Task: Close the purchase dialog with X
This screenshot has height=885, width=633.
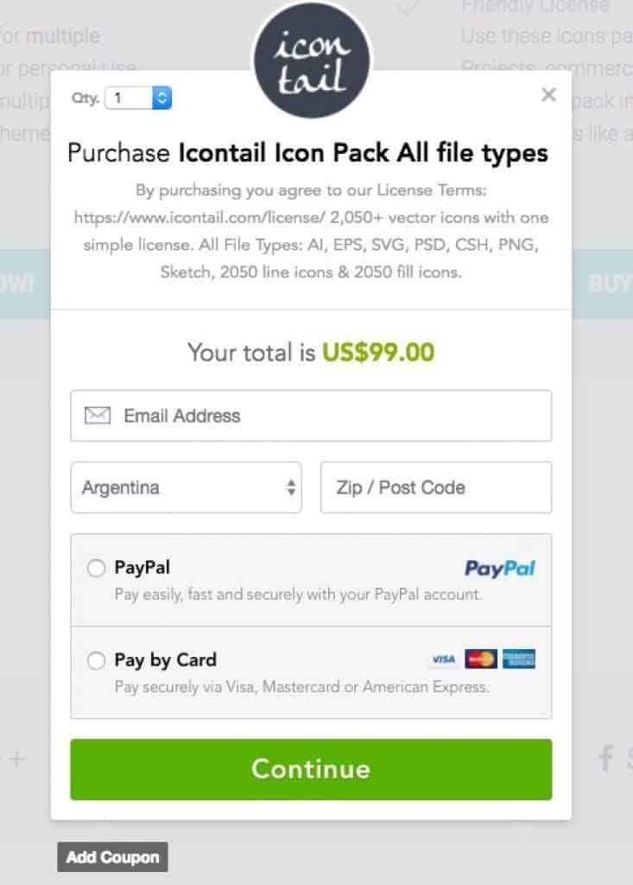Action: click(x=548, y=95)
